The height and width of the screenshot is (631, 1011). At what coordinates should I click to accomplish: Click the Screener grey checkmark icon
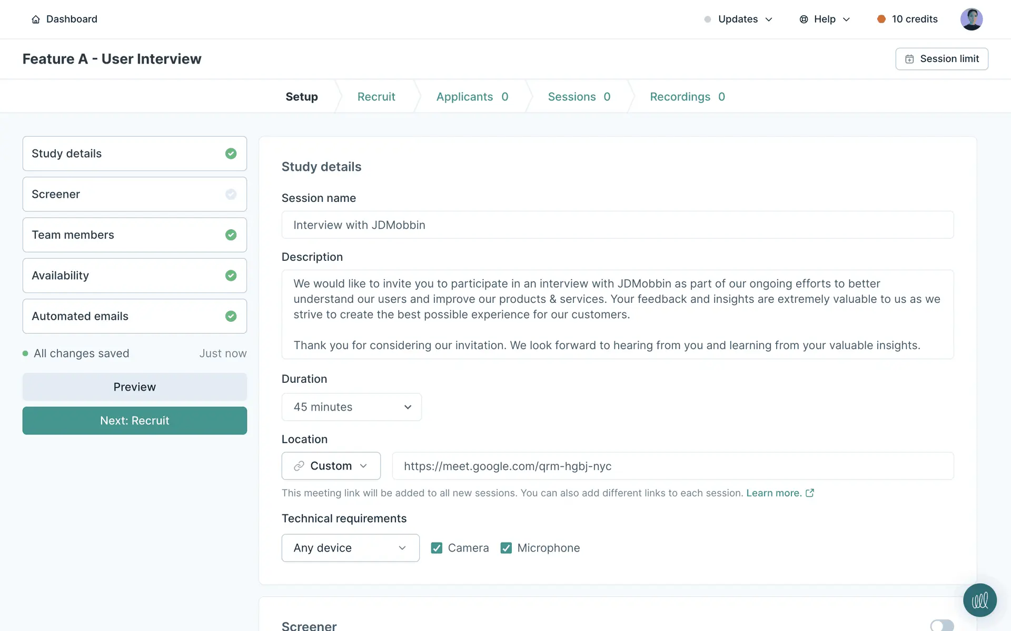(x=231, y=195)
